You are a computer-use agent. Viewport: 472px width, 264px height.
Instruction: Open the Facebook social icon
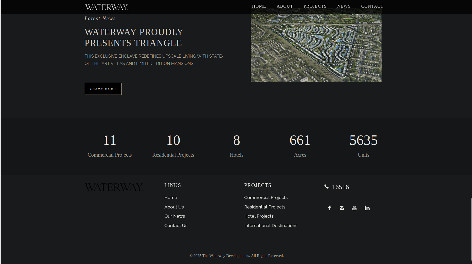[x=329, y=208]
